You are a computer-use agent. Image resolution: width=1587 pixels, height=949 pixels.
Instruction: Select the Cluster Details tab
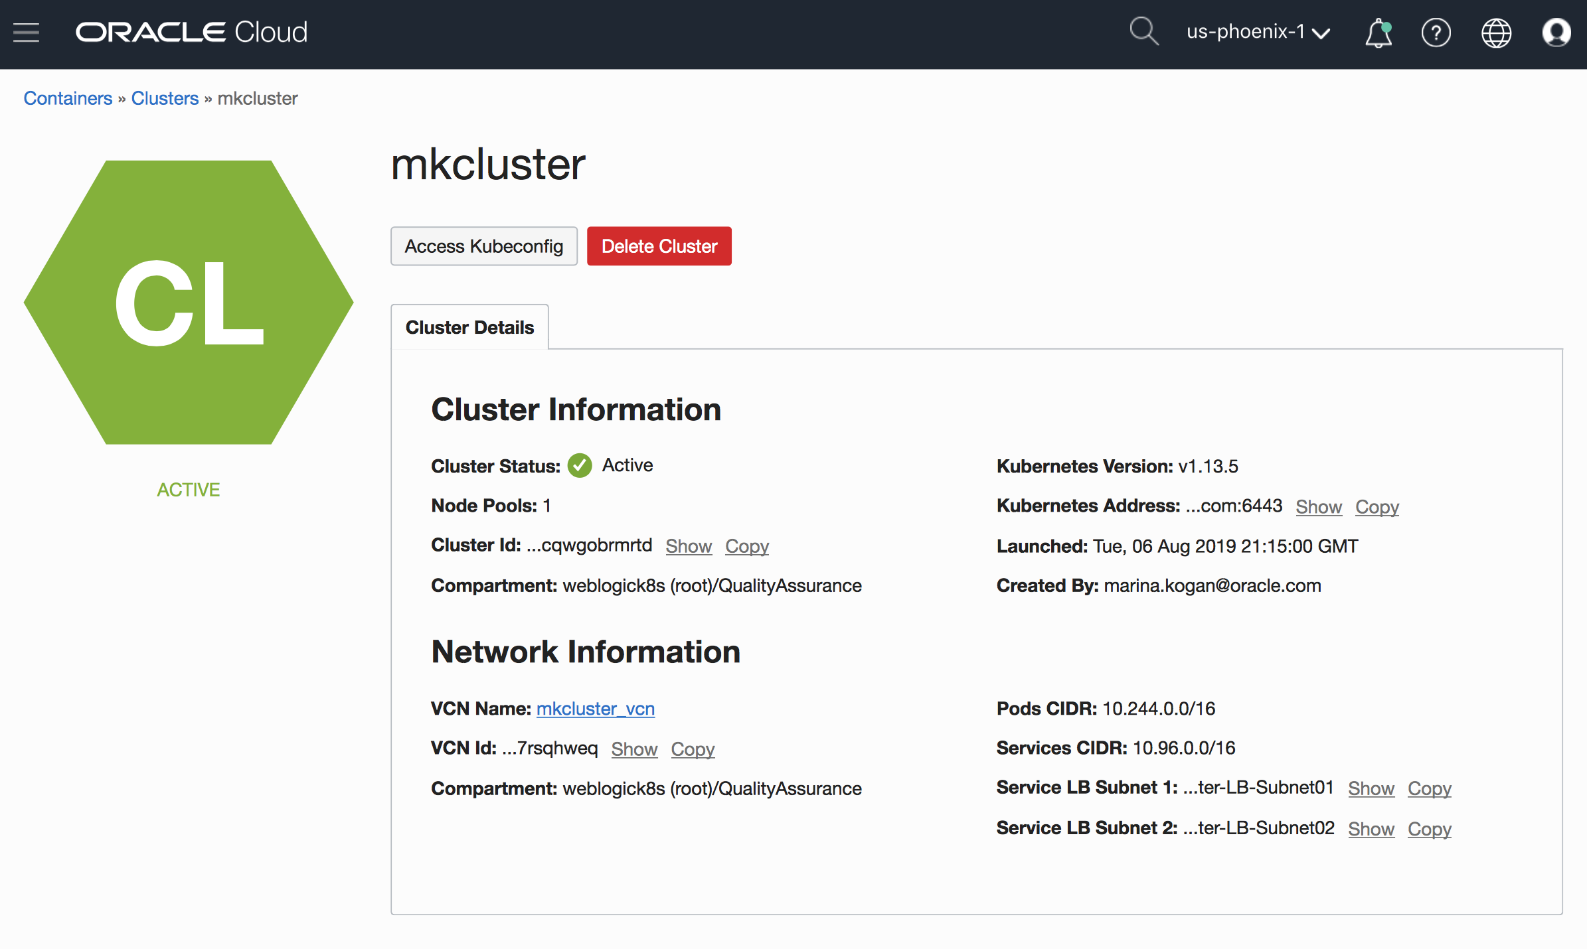[469, 327]
